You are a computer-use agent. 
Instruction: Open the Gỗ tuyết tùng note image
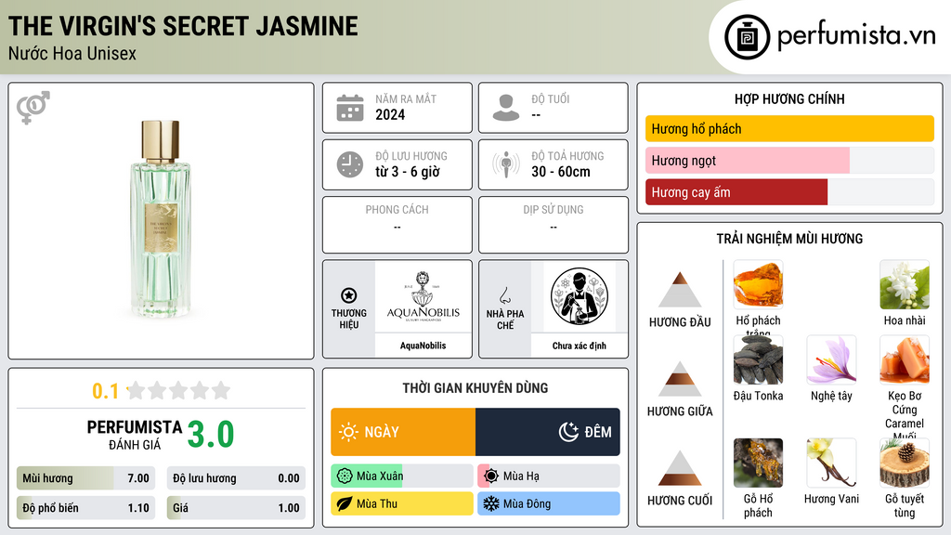tap(905, 463)
